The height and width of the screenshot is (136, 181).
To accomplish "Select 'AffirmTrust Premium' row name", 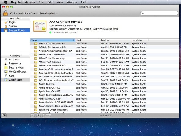I will [50, 62].
